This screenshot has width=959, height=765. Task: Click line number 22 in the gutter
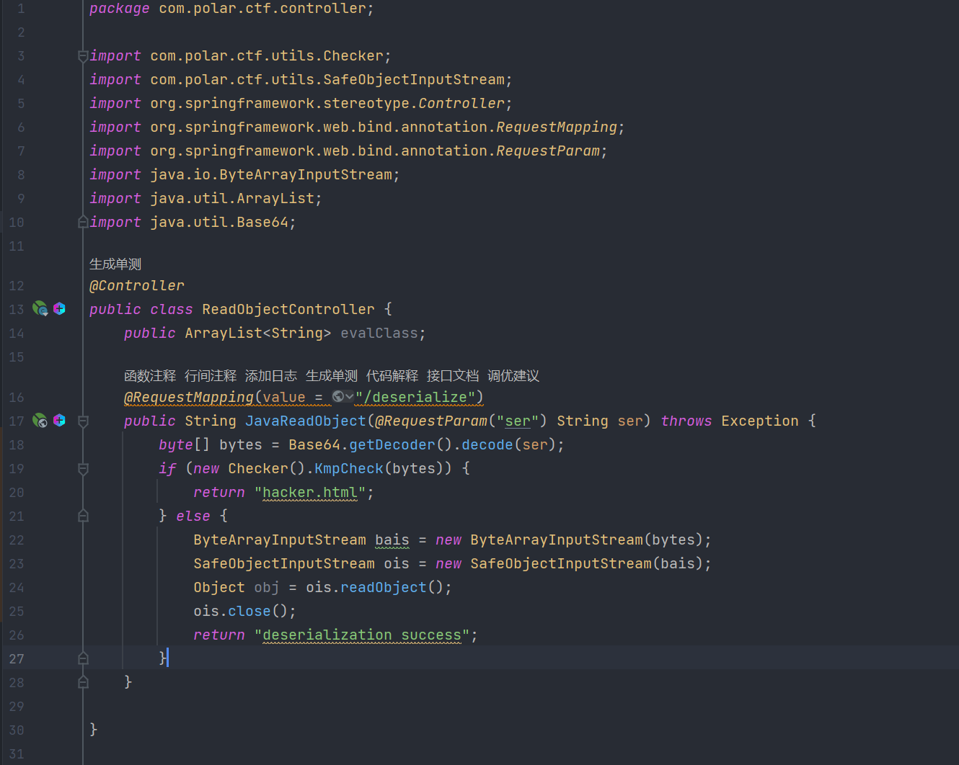point(17,540)
